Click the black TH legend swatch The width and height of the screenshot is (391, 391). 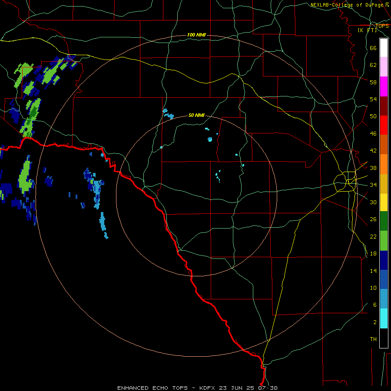384,338
